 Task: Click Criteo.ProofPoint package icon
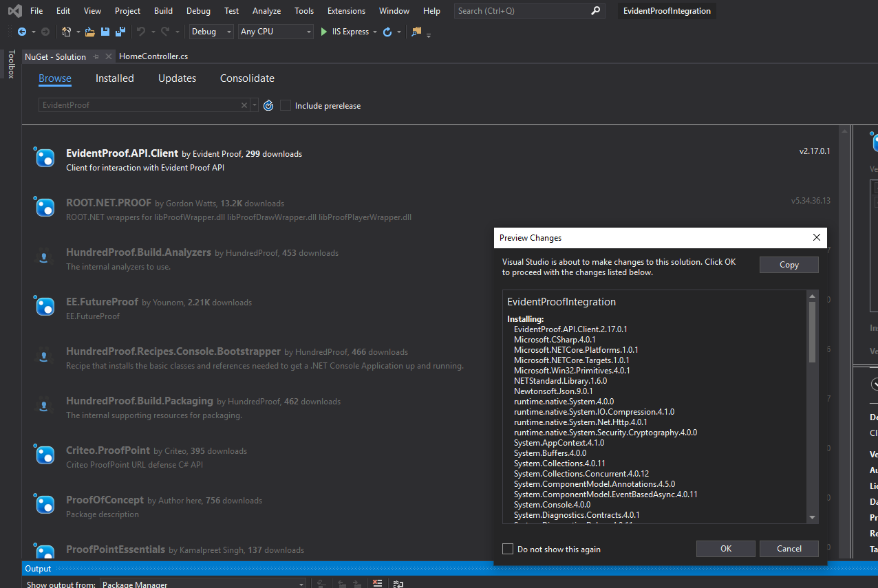coord(45,455)
